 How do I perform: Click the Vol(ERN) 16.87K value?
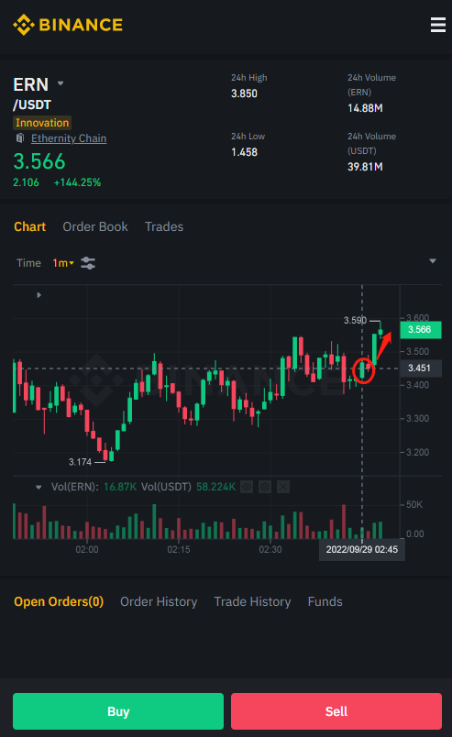pyautogui.click(x=120, y=487)
